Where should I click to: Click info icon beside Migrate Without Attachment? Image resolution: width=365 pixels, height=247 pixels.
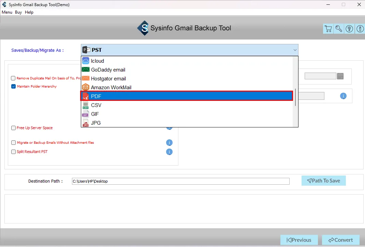click(169, 142)
